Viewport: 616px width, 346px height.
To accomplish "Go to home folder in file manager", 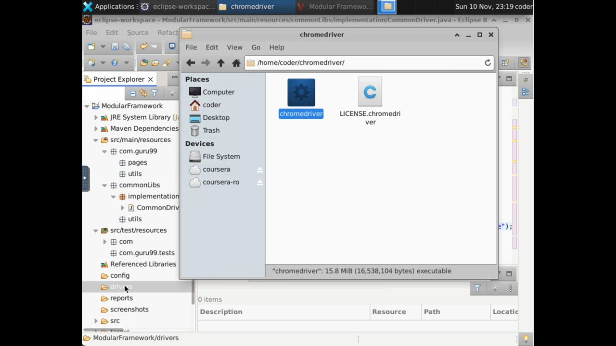I will pyautogui.click(x=236, y=62).
